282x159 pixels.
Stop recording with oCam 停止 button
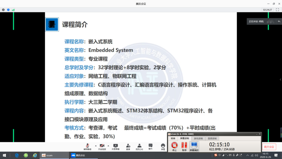coord(174,145)
